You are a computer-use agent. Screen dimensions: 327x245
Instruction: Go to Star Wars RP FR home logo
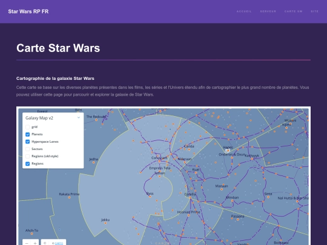coord(28,11)
